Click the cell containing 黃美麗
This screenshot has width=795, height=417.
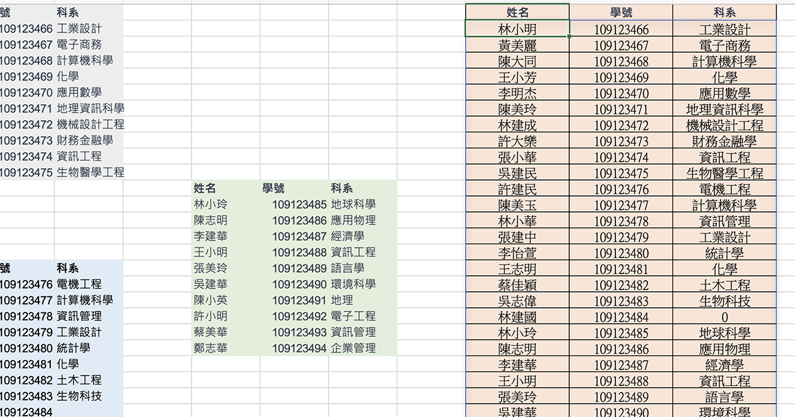pos(517,45)
